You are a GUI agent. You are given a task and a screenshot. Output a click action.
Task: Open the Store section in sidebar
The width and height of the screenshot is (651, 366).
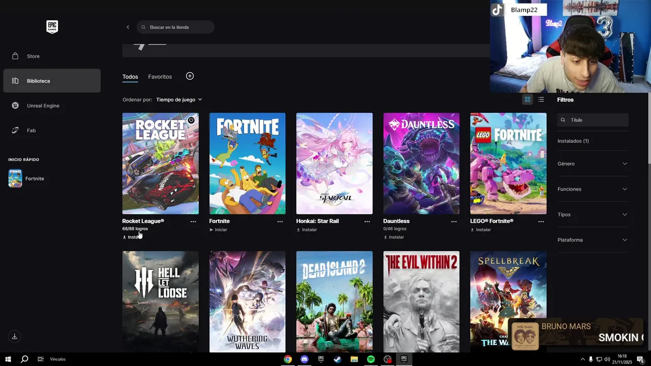[51, 56]
